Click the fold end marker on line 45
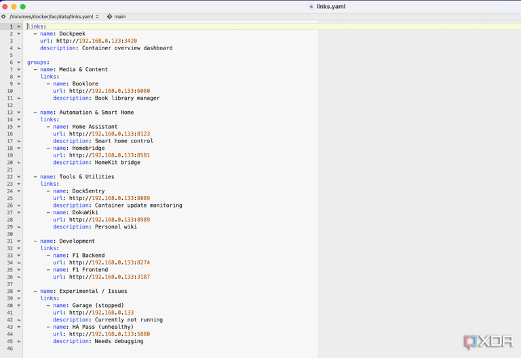 pyautogui.click(x=19, y=342)
